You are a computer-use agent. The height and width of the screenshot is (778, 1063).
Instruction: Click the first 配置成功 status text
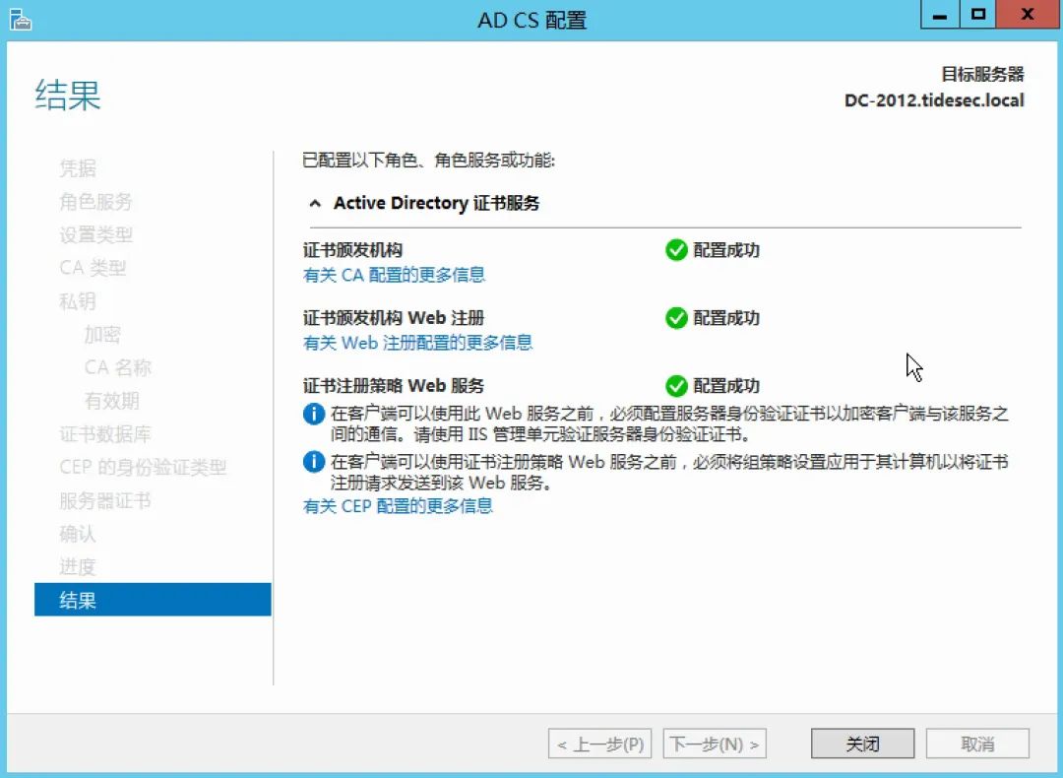point(728,250)
